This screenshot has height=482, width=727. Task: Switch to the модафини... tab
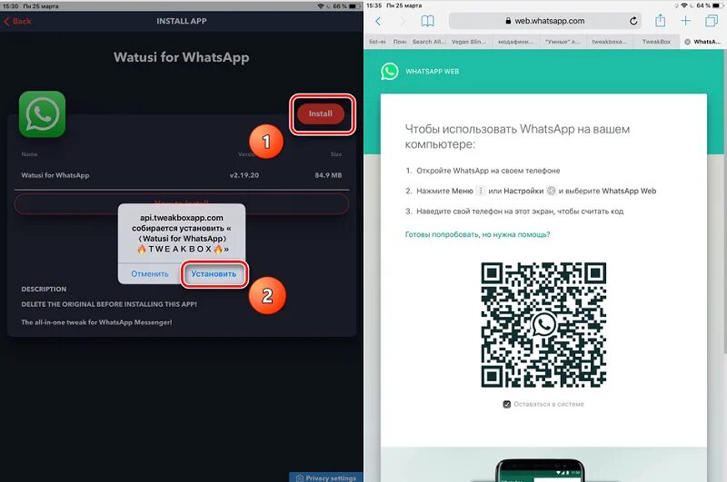(x=515, y=42)
